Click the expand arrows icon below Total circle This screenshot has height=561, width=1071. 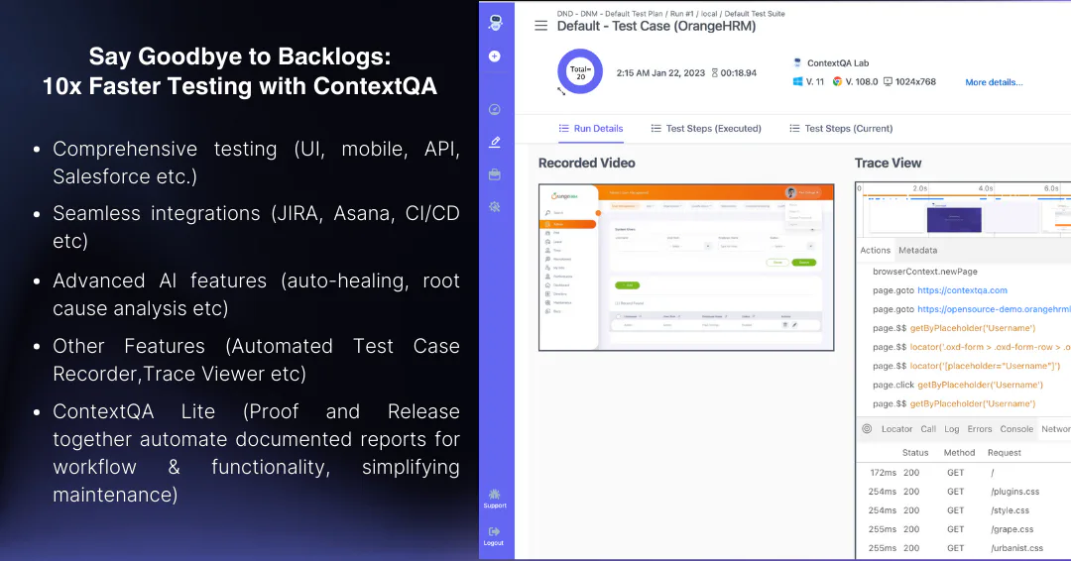(561, 91)
